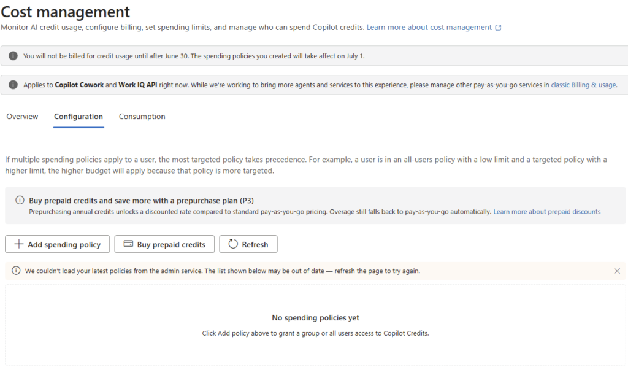This screenshot has width=628, height=367.
Task: Select the Configuration tab
Action: click(x=78, y=117)
